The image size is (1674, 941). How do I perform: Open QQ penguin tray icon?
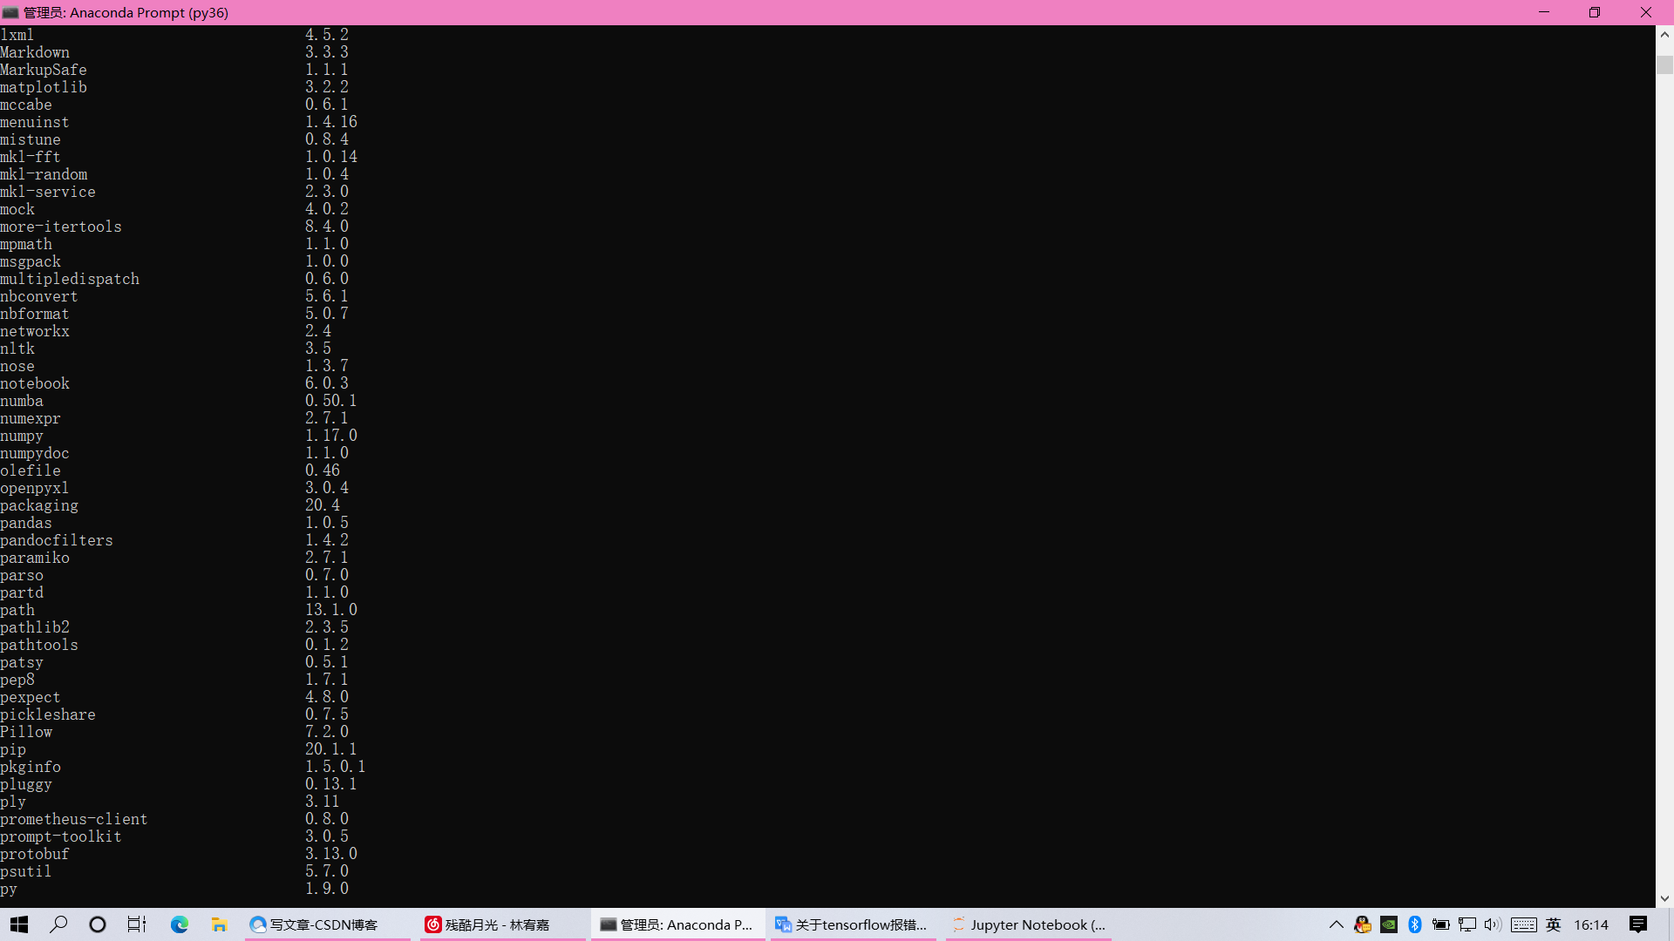point(1363,924)
